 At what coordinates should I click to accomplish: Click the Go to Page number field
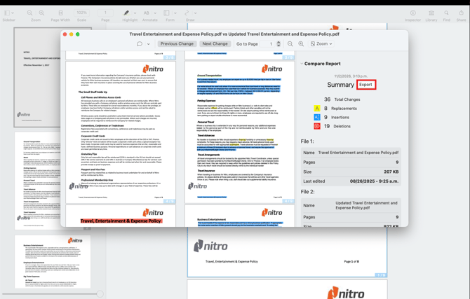tap(267, 44)
